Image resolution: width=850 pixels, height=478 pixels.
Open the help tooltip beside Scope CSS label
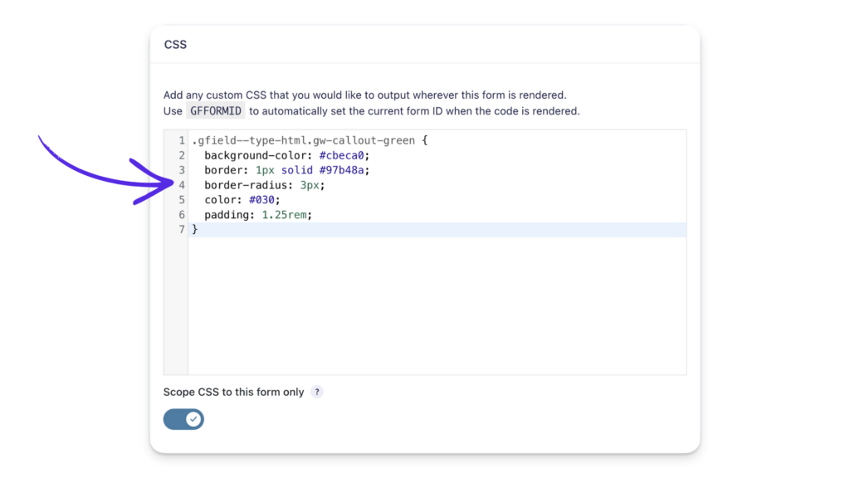[x=317, y=392]
